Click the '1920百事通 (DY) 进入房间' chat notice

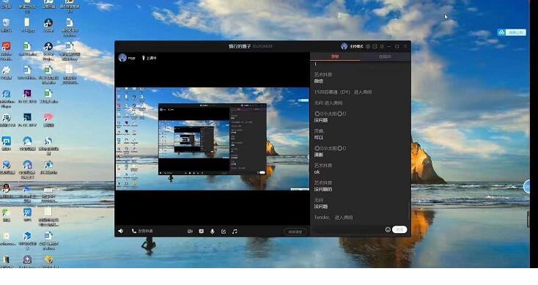click(343, 92)
